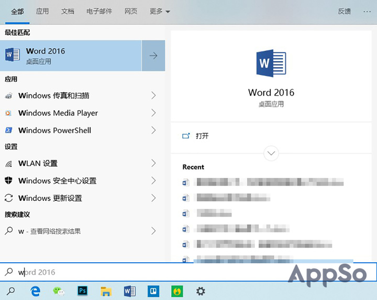Click the Windows Media Player icon
This screenshot has height=300, width=377.
[x=8, y=113]
